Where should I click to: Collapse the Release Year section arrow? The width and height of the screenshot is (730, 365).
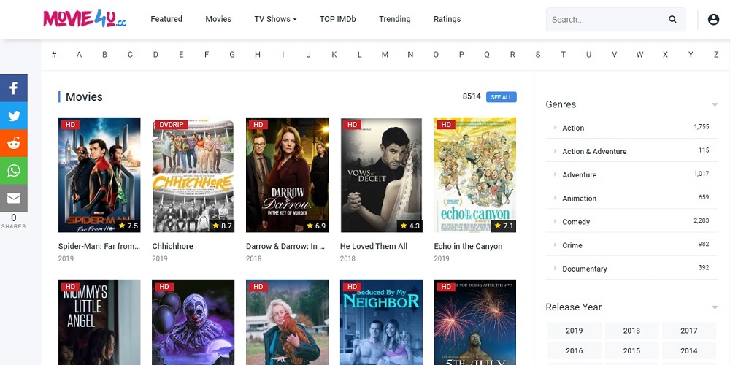715,307
